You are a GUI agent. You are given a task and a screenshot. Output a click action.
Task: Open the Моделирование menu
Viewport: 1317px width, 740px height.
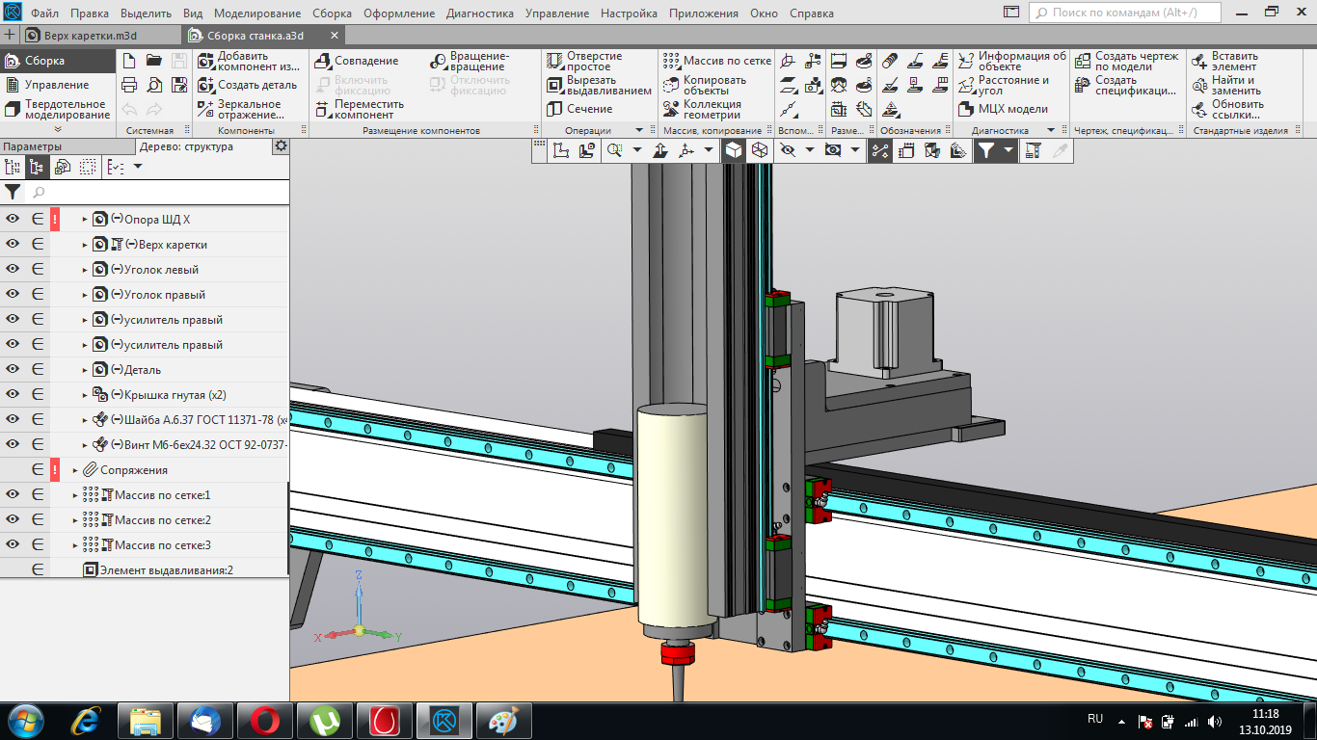pyautogui.click(x=257, y=13)
